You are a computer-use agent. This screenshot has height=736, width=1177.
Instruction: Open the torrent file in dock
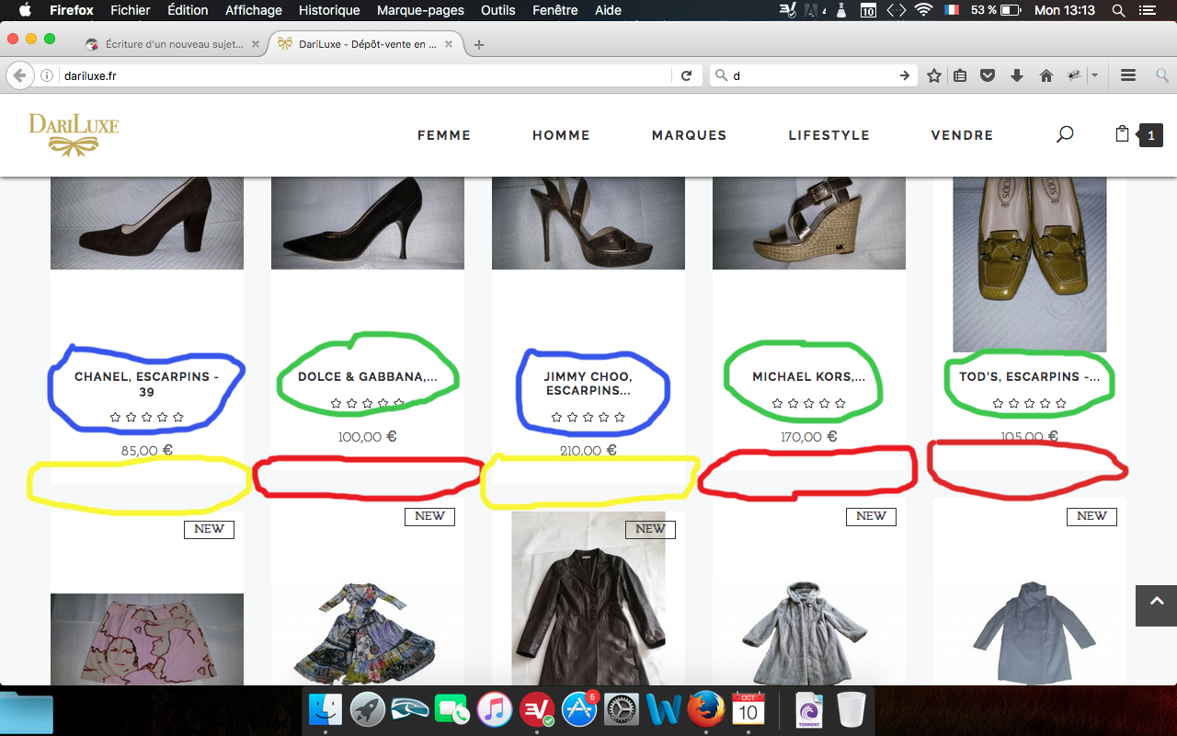point(810,709)
